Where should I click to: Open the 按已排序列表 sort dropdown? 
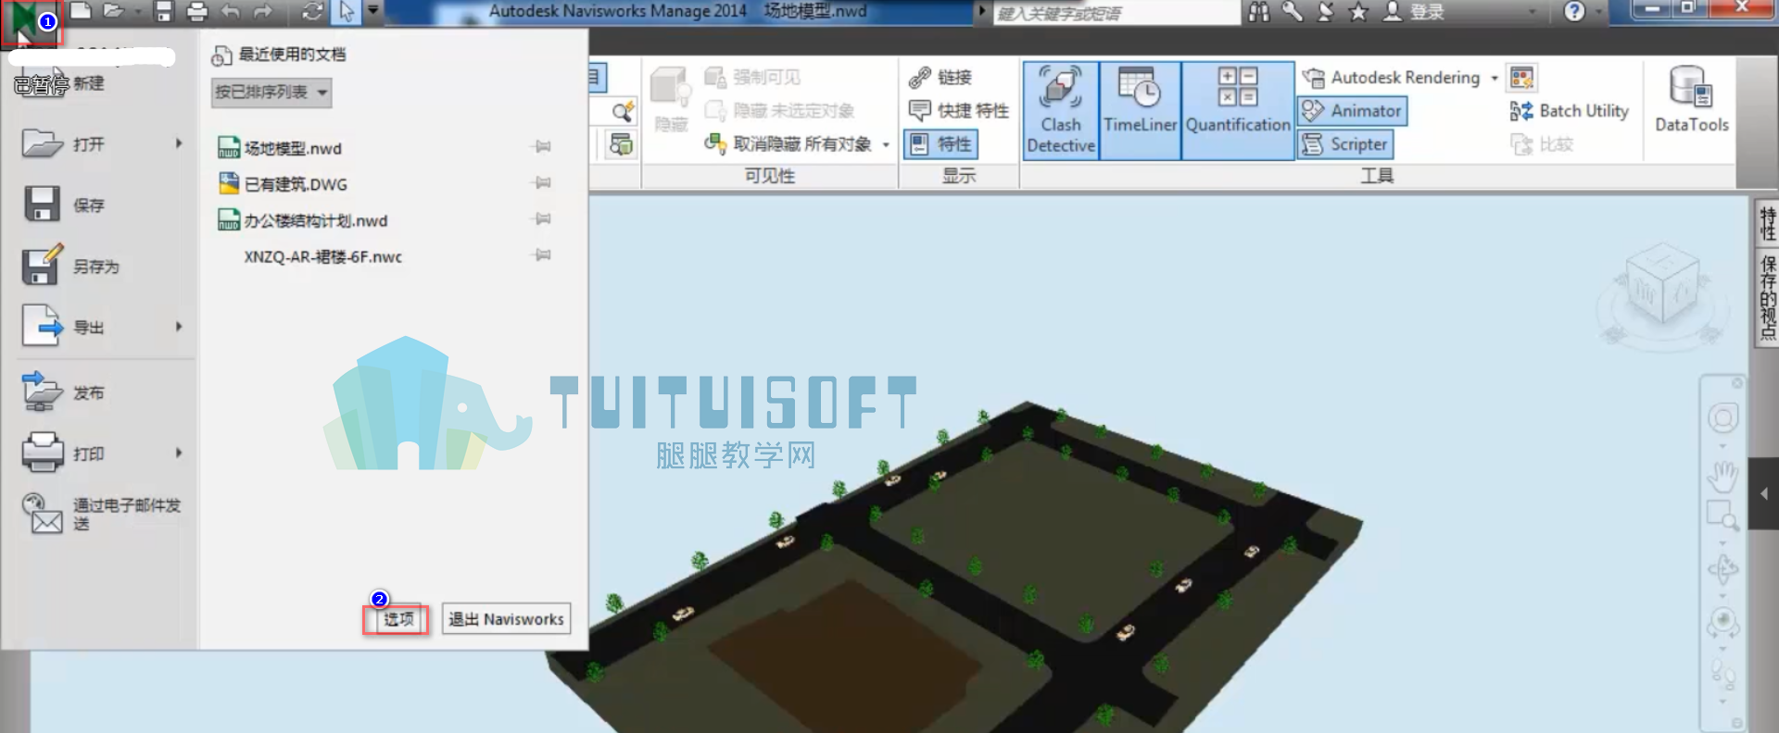point(271,92)
